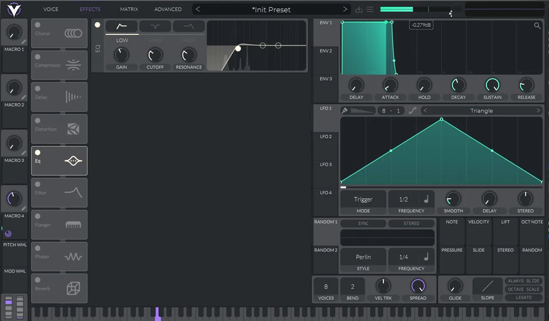Viewport: 549px width, 321px height.
Task: Disable the Eq effect power toggle
Action: point(38,152)
